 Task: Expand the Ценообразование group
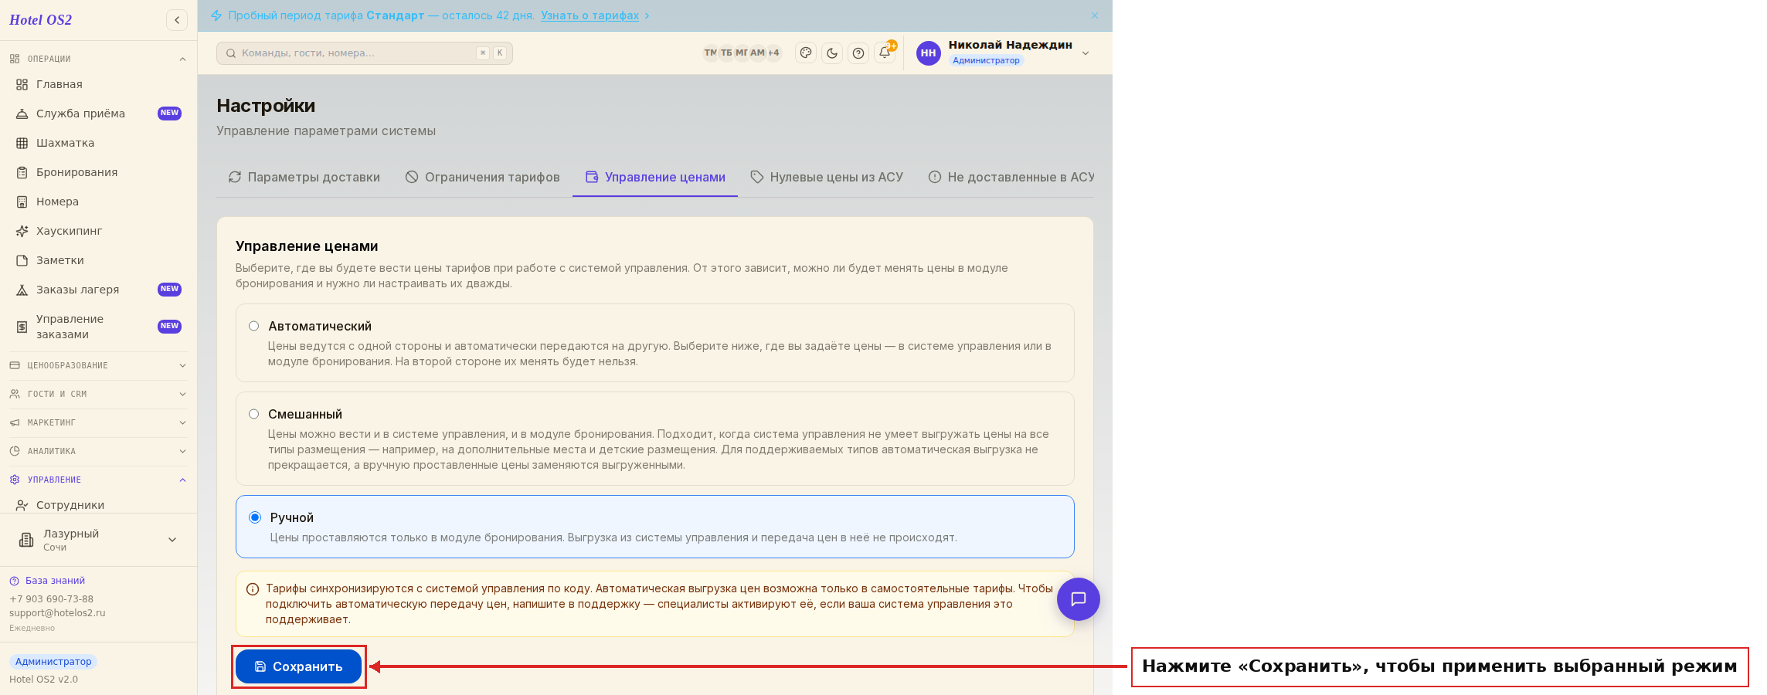pyautogui.click(x=98, y=365)
